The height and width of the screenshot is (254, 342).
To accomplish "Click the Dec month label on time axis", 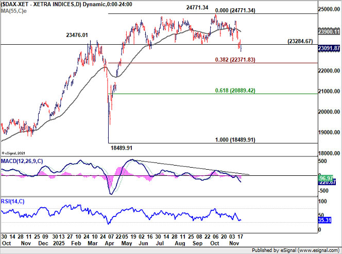I will (43, 243).
